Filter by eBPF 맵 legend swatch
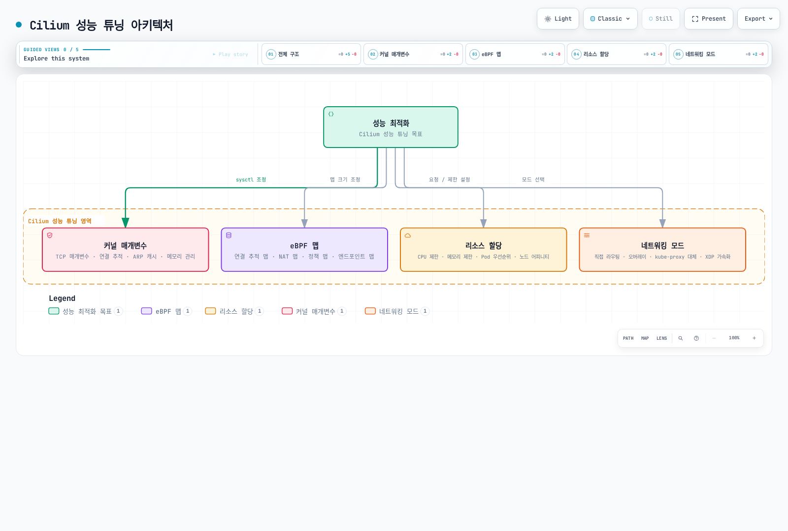This screenshot has height=531, width=788. coord(147,311)
